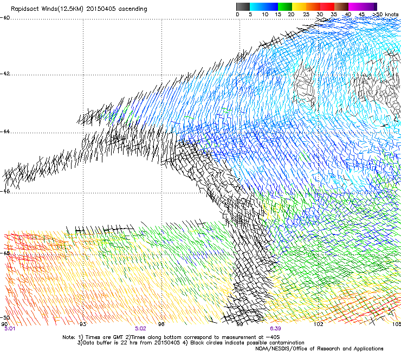Click the latitude label -46
The width and height of the screenshot is (401, 352).
pyautogui.click(x=5, y=191)
